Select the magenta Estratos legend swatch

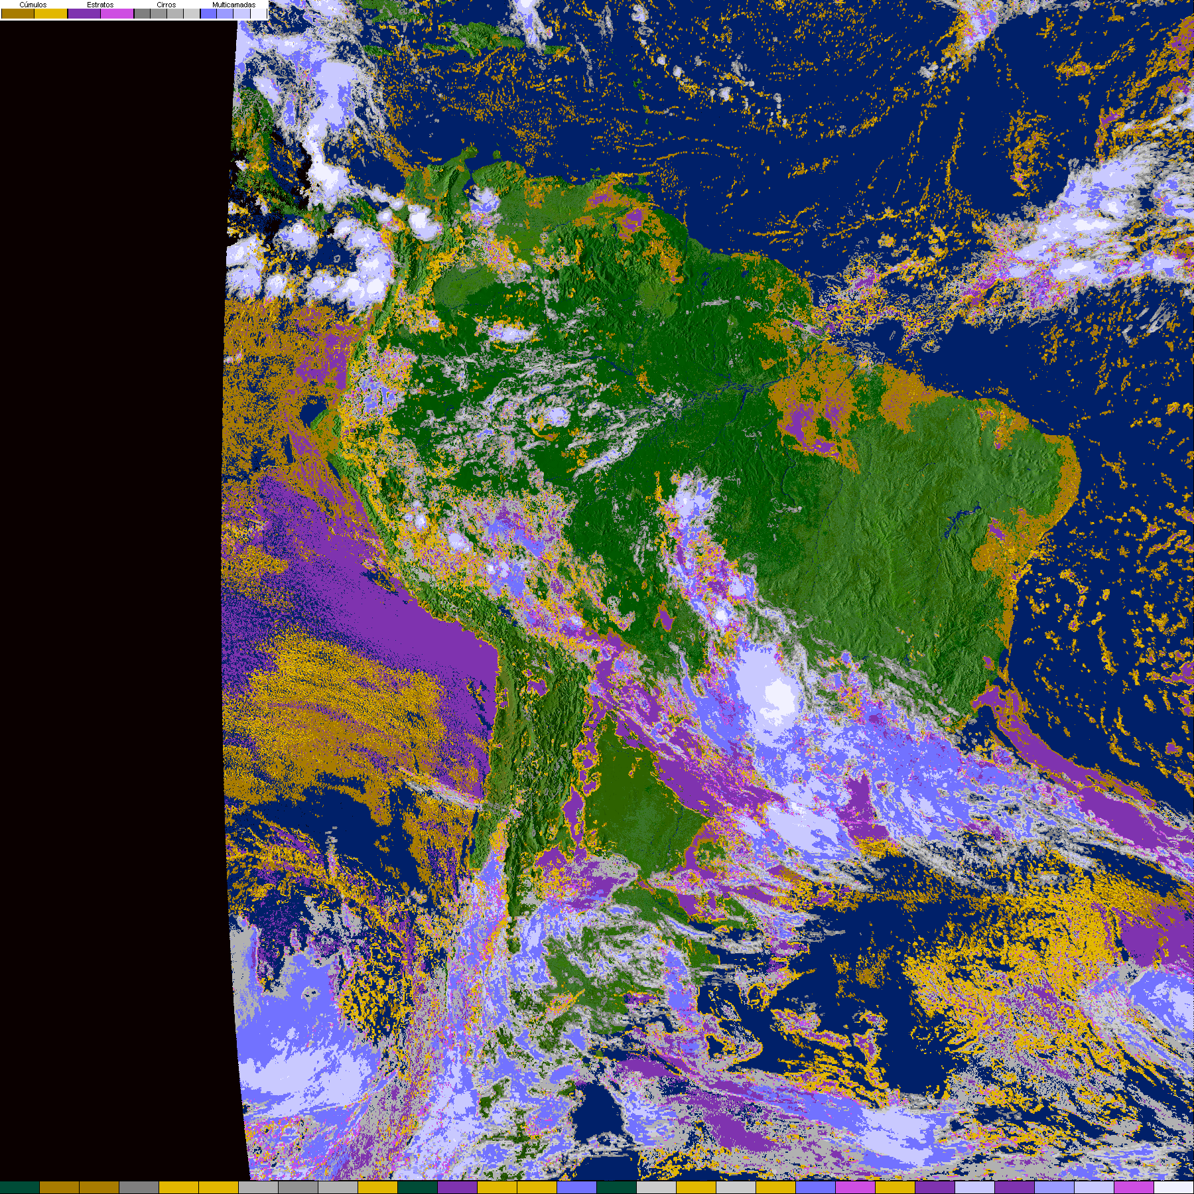pyautogui.click(x=117, y=13)
